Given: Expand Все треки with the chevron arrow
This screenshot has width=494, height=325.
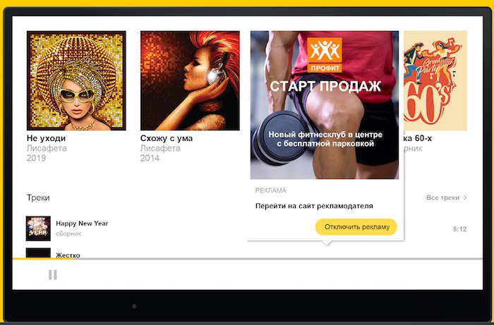Looking at the screenshot, I should 465,197.
